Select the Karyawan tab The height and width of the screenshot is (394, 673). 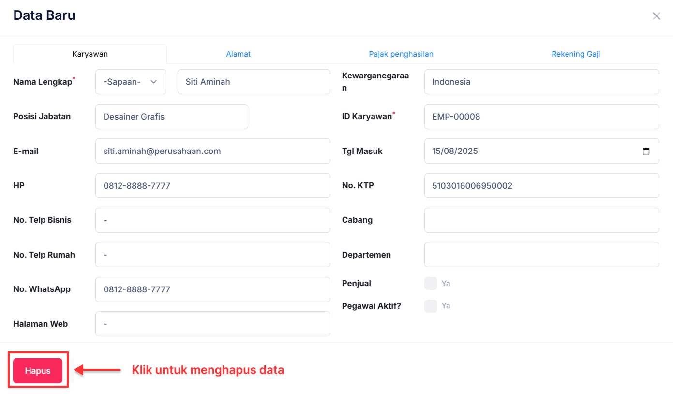click(90, 54)
